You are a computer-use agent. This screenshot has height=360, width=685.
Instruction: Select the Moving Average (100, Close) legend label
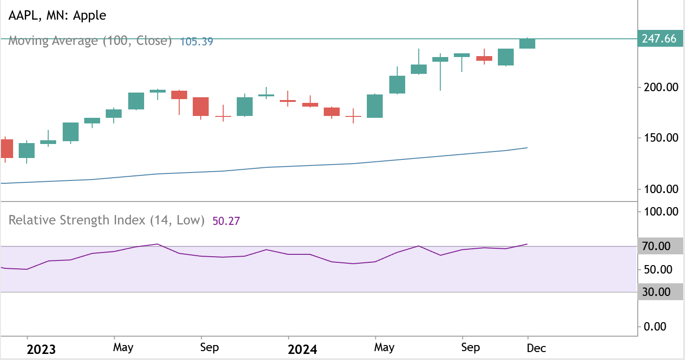[x=90, y=41]
